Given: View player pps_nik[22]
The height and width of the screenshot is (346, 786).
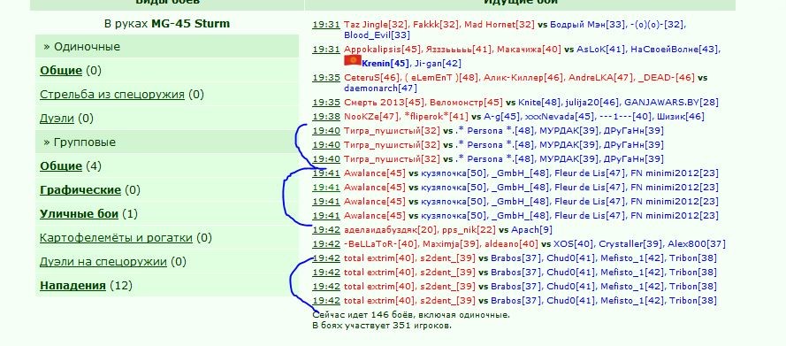Looking at the screenshot, I should [x=469, y=230].
